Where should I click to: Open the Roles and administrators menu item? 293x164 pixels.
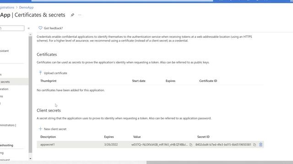click(8, 125)
